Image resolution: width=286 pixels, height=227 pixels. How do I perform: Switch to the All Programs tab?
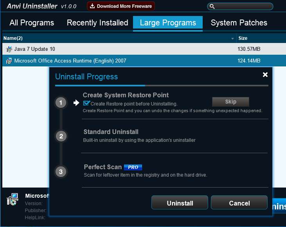point(32,23)
